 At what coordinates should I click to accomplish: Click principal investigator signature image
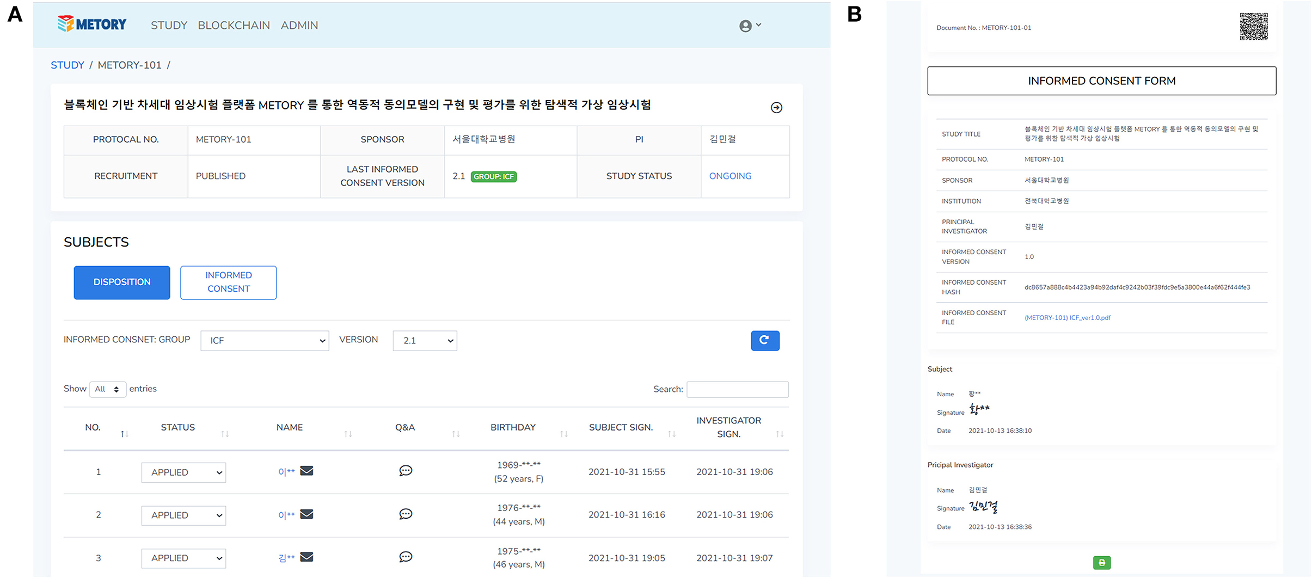coord(983,507)
